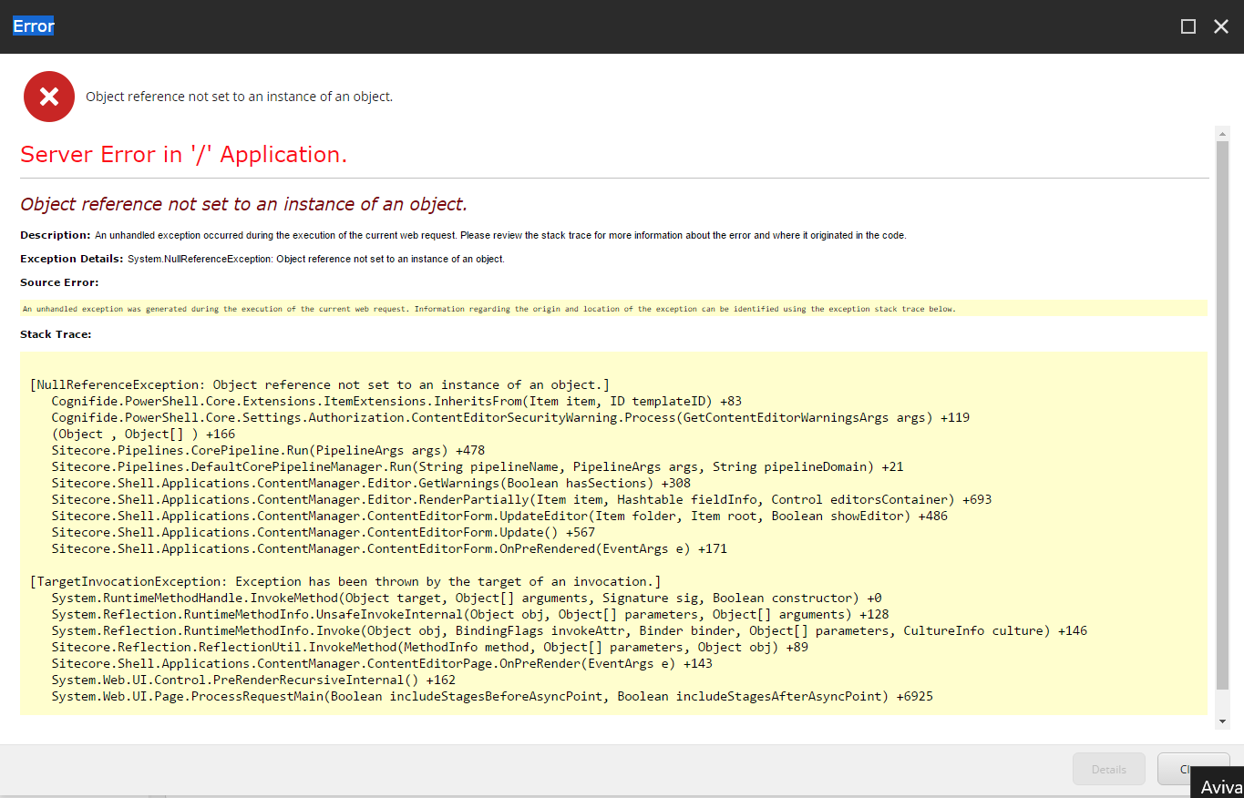The width and height of the screenshot is (1244, 798).
Task: Click the Close button next to Details
Action: point(1192,769)
